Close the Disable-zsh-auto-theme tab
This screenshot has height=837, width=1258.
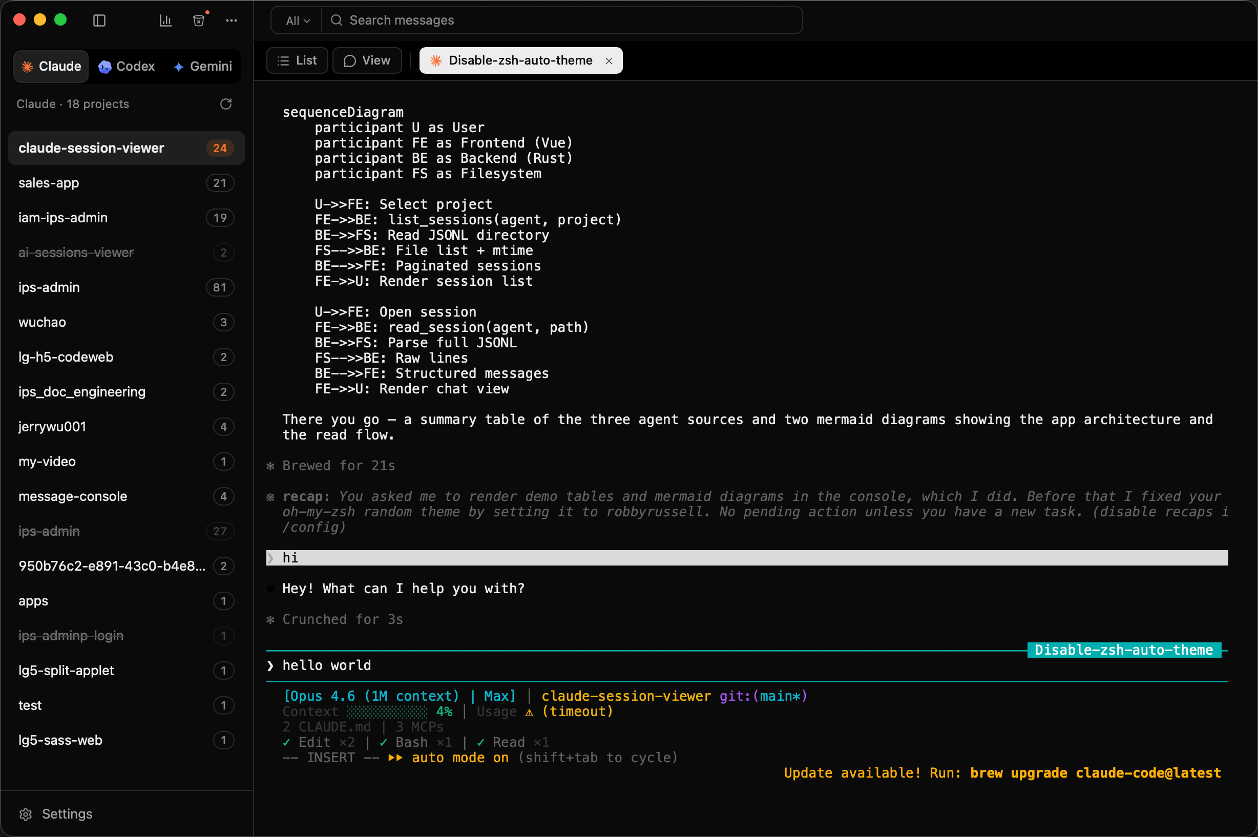coord(609,61)
